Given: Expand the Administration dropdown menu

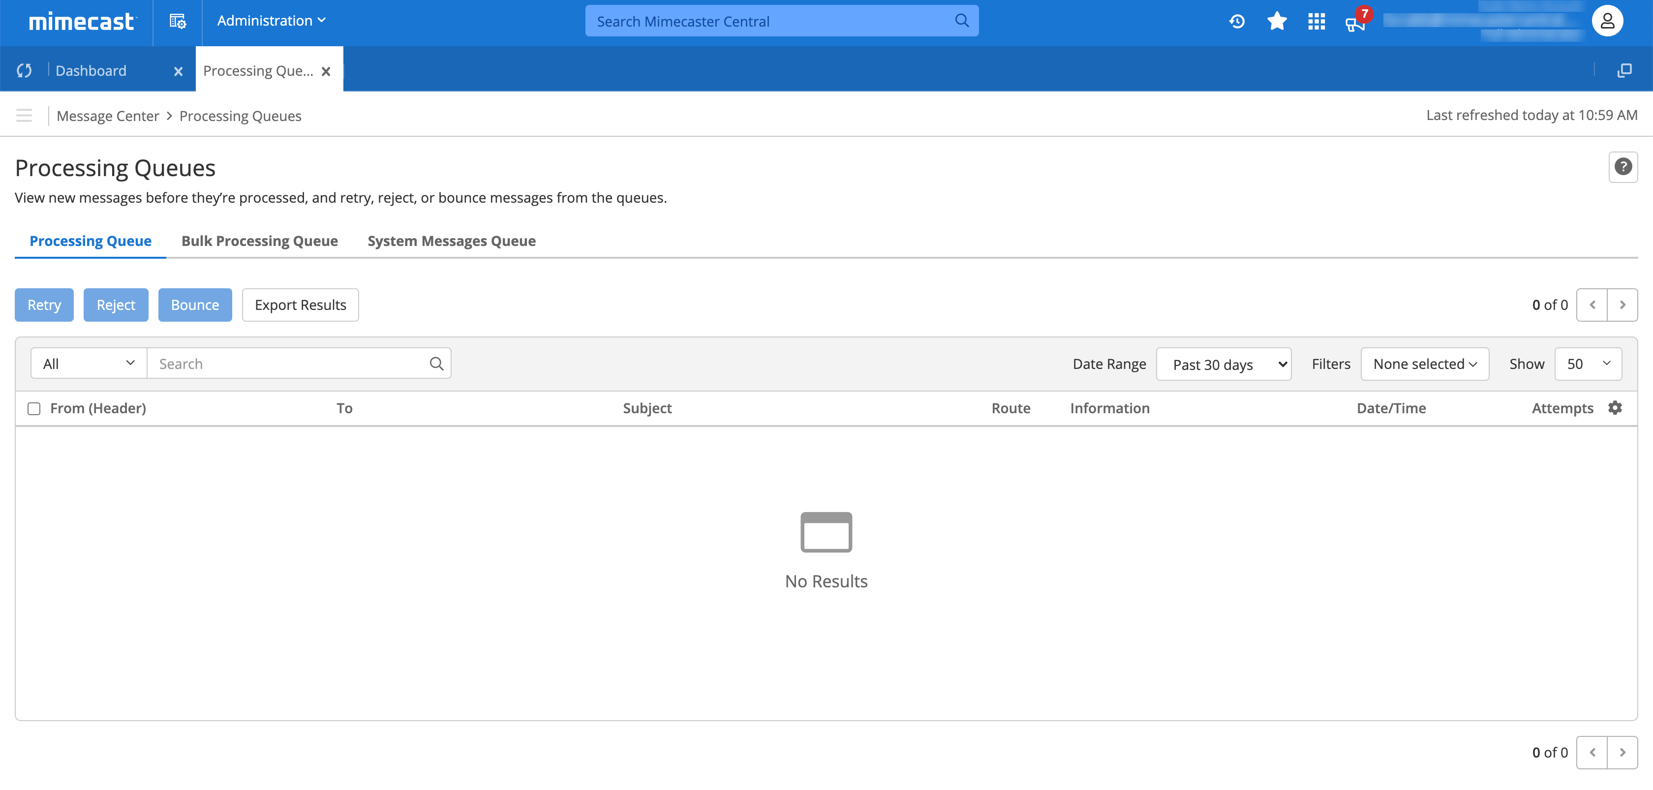Looking at the screenshot, I should [271, 21].
